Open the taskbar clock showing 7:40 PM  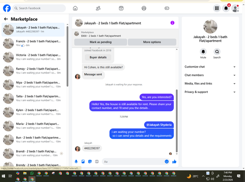click(x=228, y=176)
